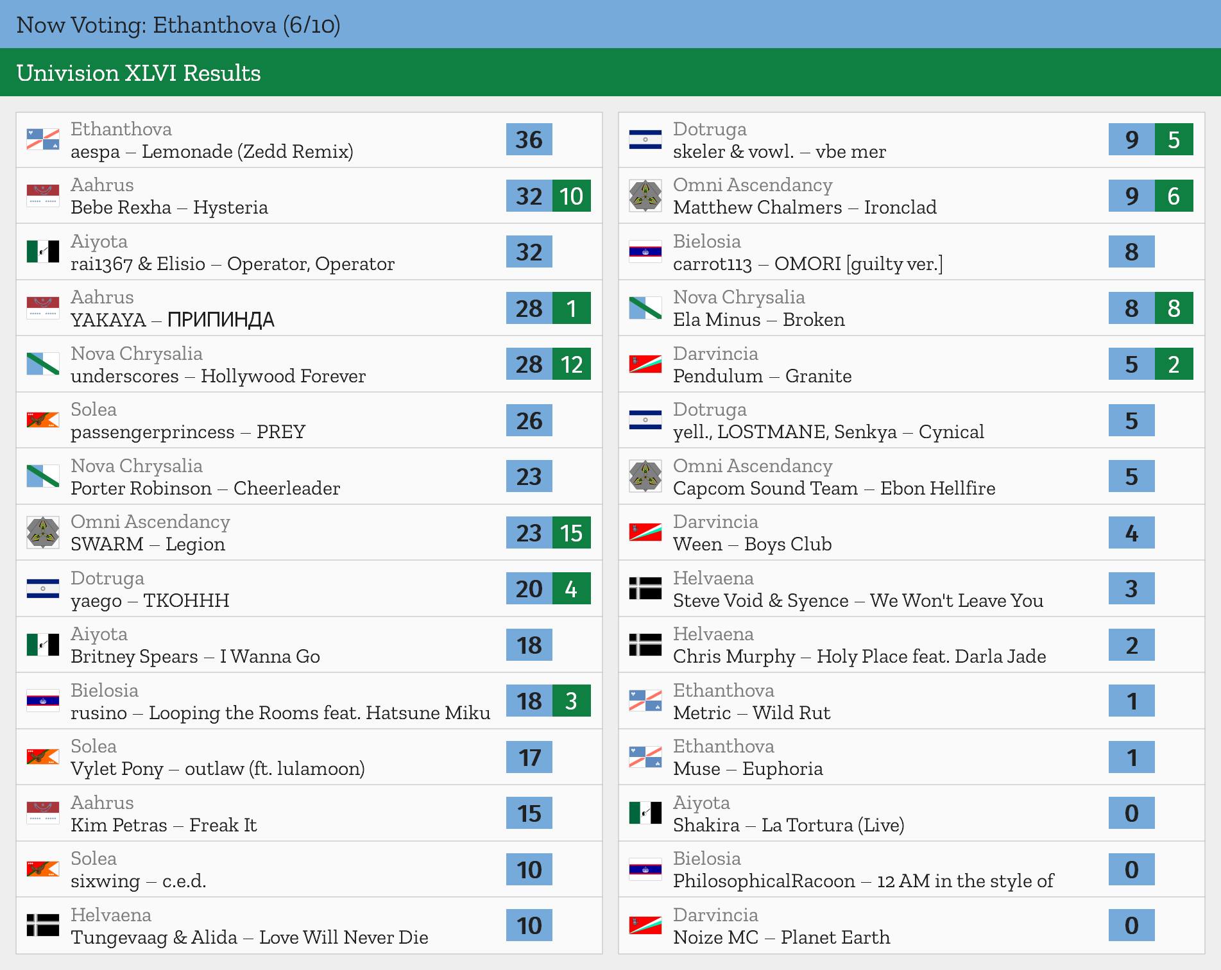Click the Bielosia flag beside carrot113 – OMORI

pos(645,252)
